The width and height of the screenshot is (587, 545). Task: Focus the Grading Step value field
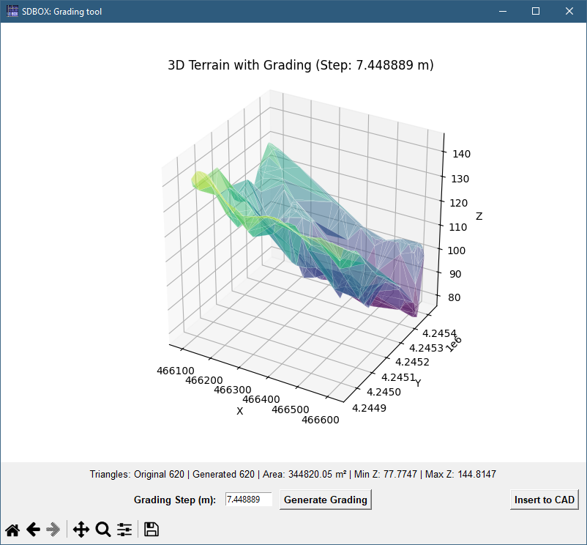tap(248, 500)
